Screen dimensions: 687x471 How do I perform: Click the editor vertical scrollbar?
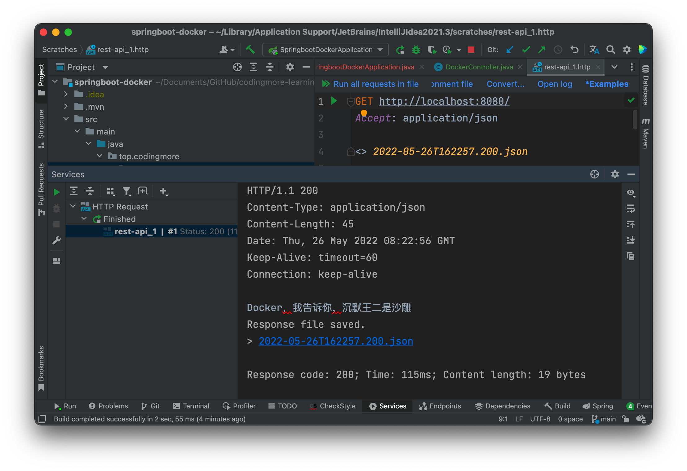pos(635,119)
